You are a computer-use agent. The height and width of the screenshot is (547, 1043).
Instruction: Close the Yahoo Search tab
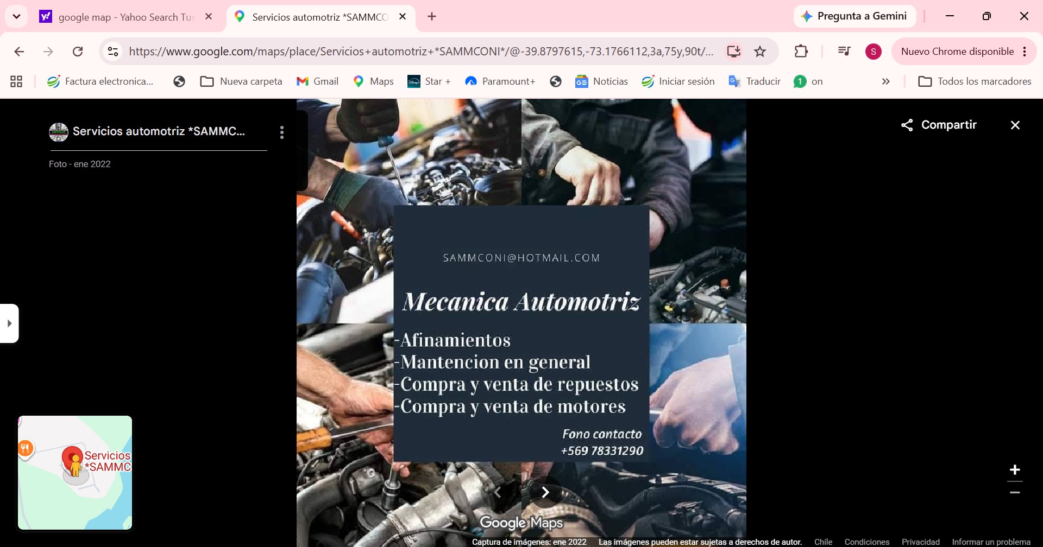[209, 17]
